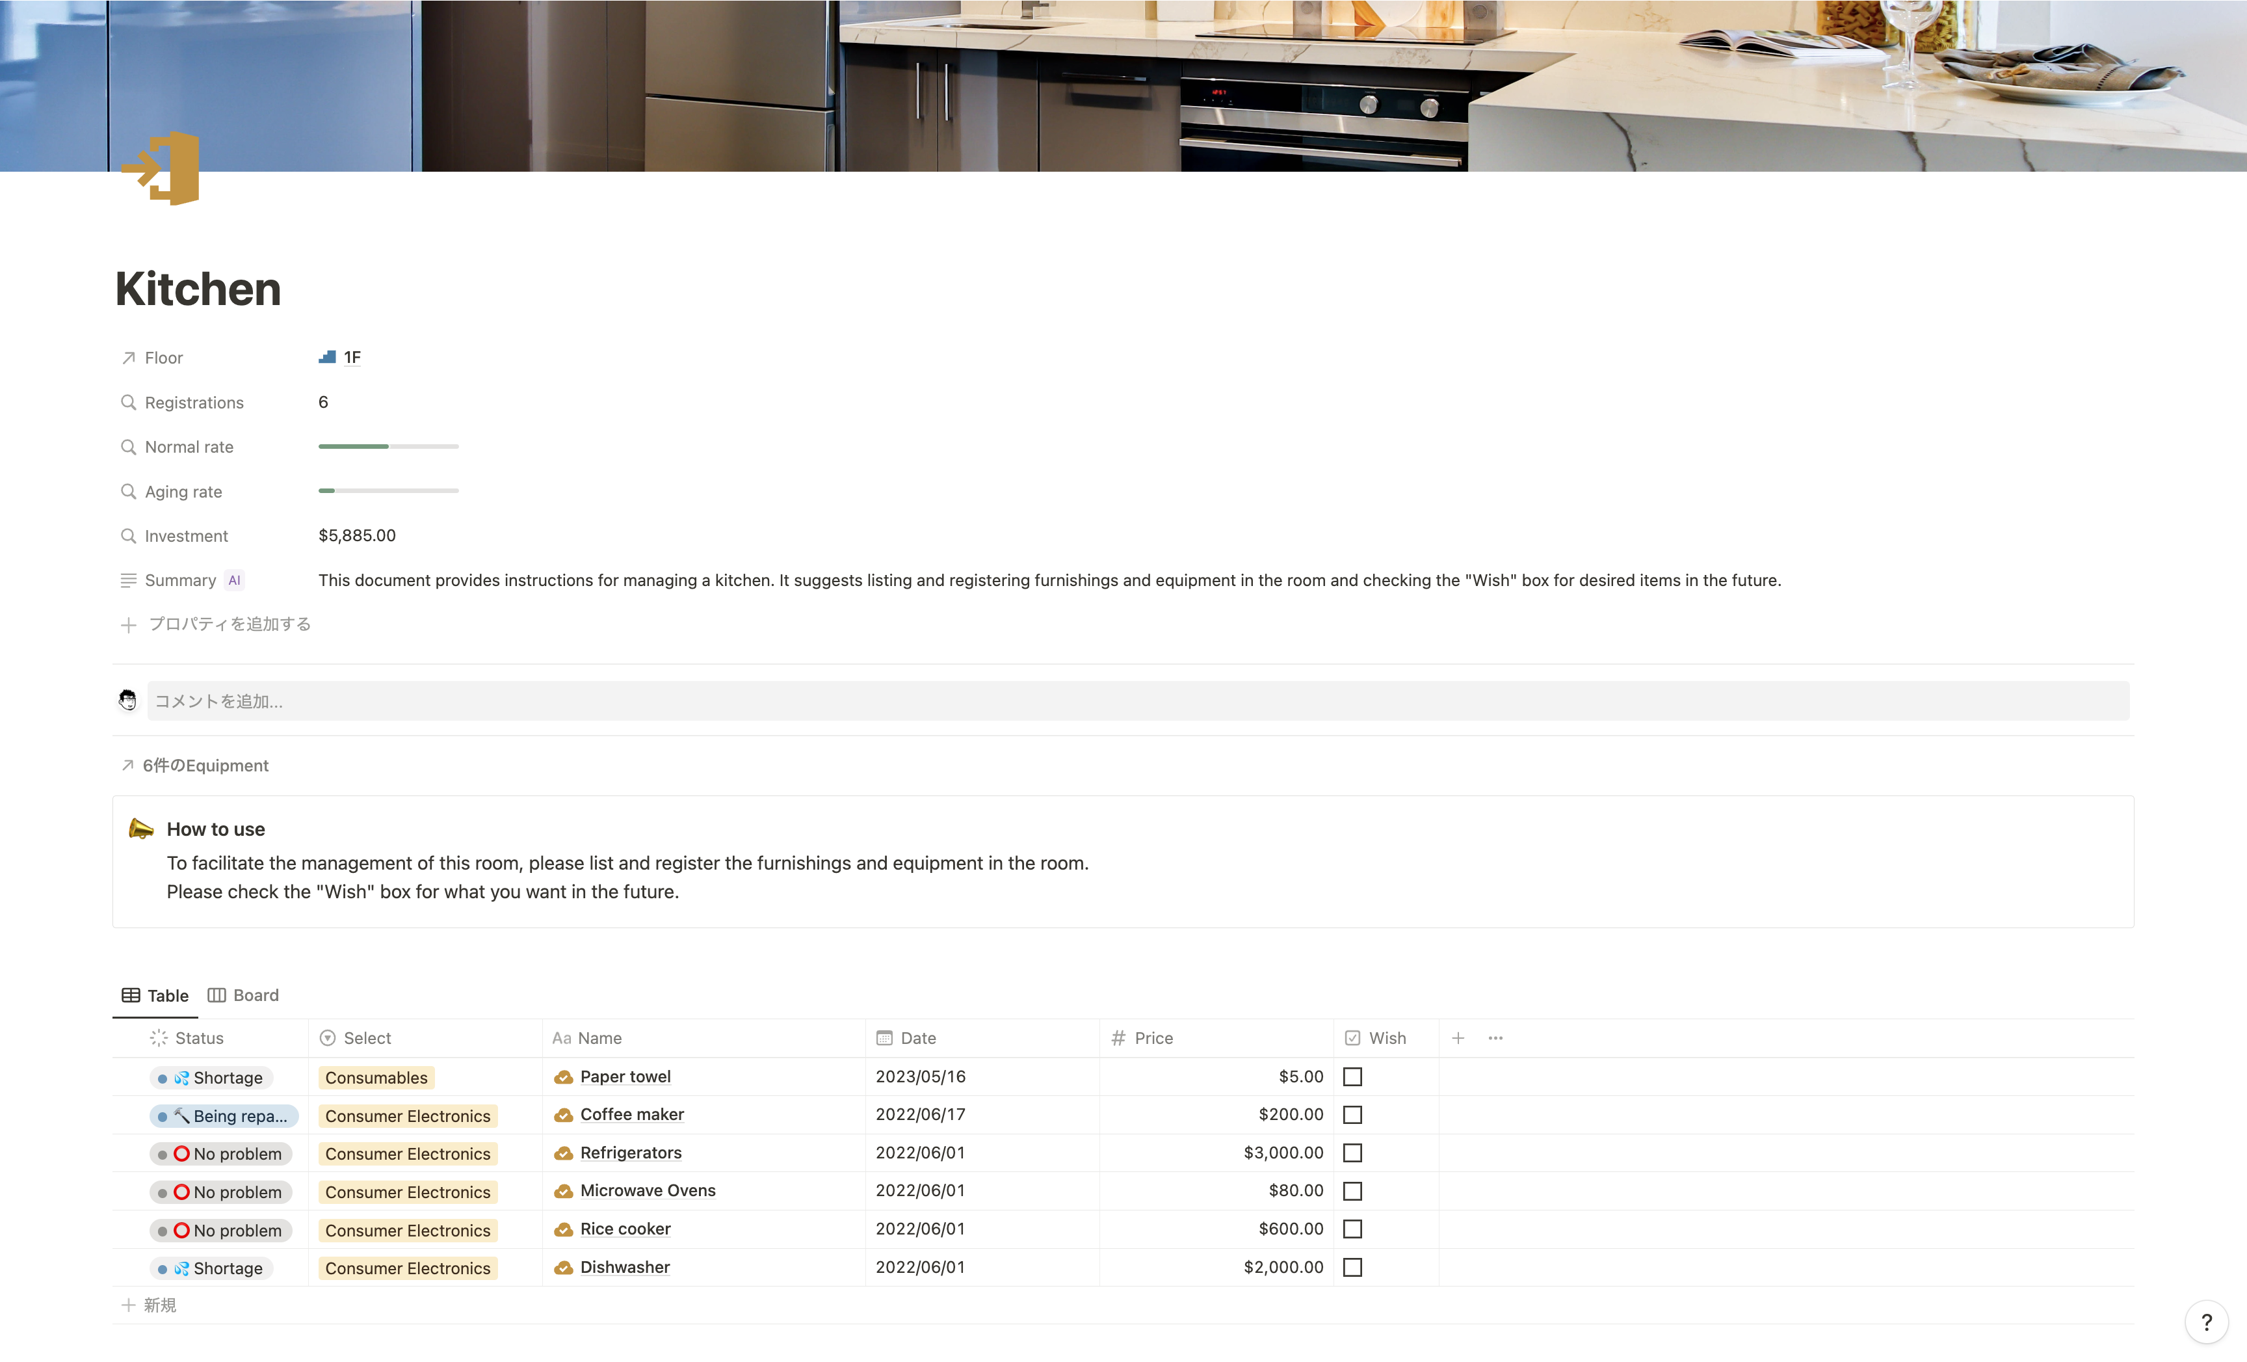Screen dimensions: 2247x1362
Task: Click the plus icon to add table column
Action: tap(1457, 1038)
